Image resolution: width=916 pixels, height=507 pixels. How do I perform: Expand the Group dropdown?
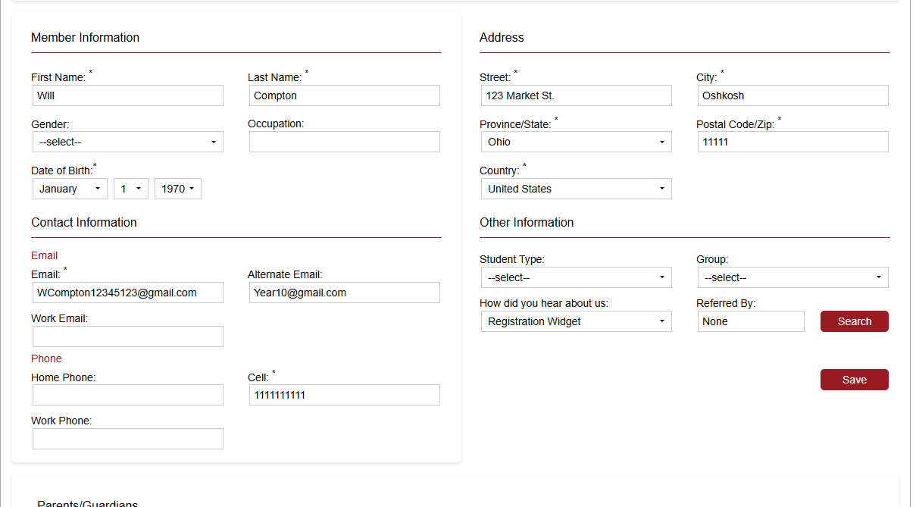click(793, 277)
